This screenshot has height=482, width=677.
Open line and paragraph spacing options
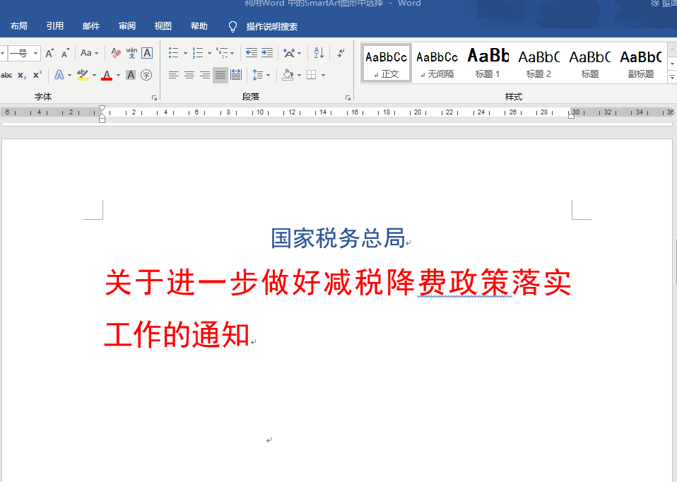[258, 75]
